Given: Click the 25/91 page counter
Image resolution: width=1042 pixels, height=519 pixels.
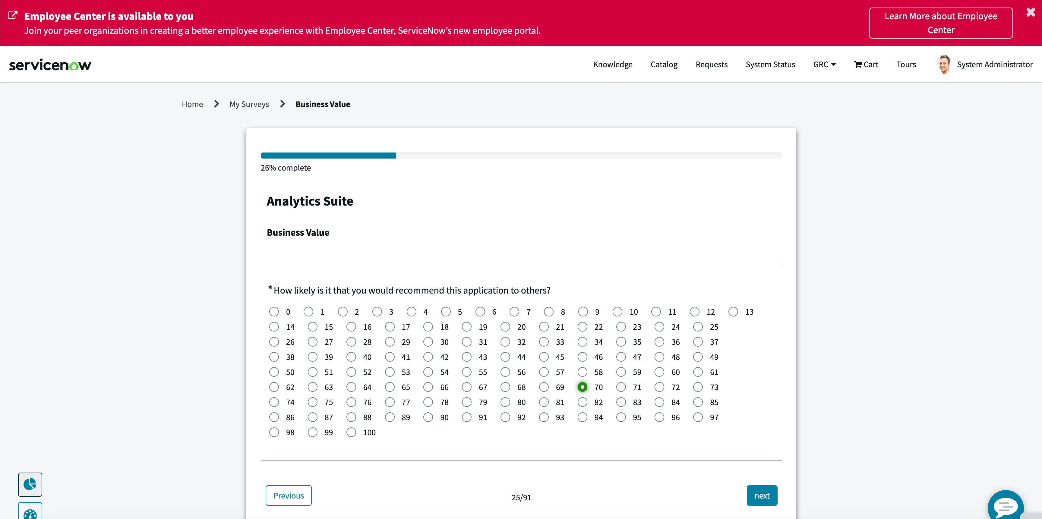Looking at the screenshot, I should 521,497.
